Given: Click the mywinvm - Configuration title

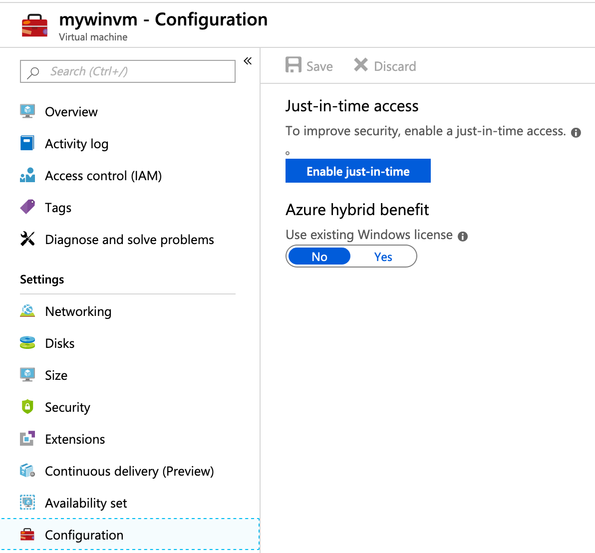Looking at the screenshot, I should click(163, 19).
